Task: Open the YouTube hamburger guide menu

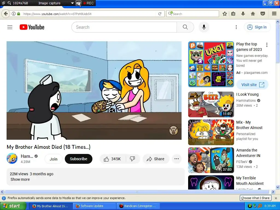Action: click(x=10, y=27)
